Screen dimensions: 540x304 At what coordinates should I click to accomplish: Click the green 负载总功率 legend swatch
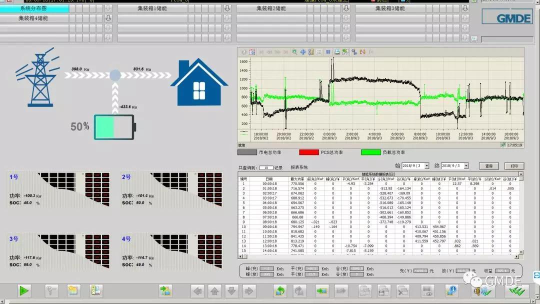(x=370, y=152)
